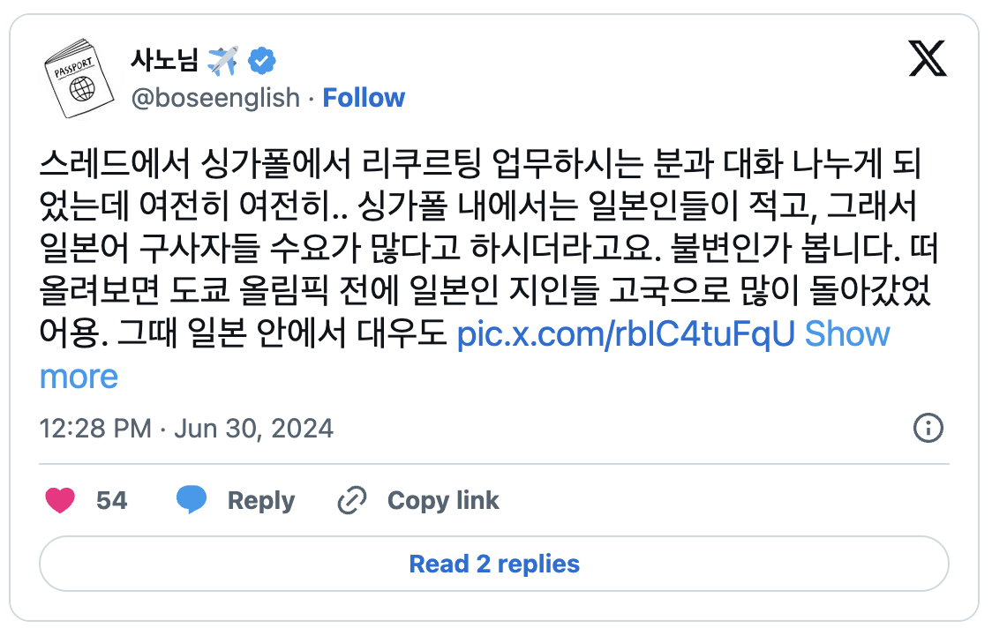Click the blue reply speech bubble icon
The height and width of the screenshot is (628, 992).
pyautogui.click(x=193, y=500)
